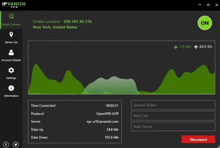Screen dimensions: 220x148
Task: Click the upload speed arrow icon
Action: (x=196, y=47)
